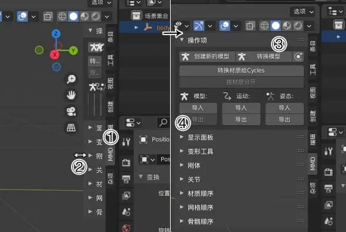Click 导出 under 运动

(x=241, y=120)
